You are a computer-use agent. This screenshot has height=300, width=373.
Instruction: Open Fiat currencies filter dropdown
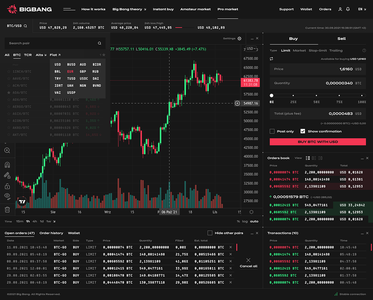click(55, 55)
